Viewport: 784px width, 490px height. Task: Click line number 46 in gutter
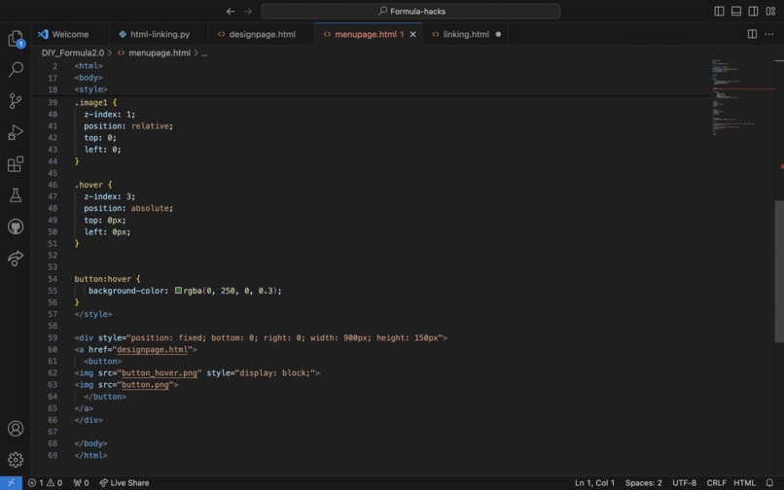coord(53,185)
